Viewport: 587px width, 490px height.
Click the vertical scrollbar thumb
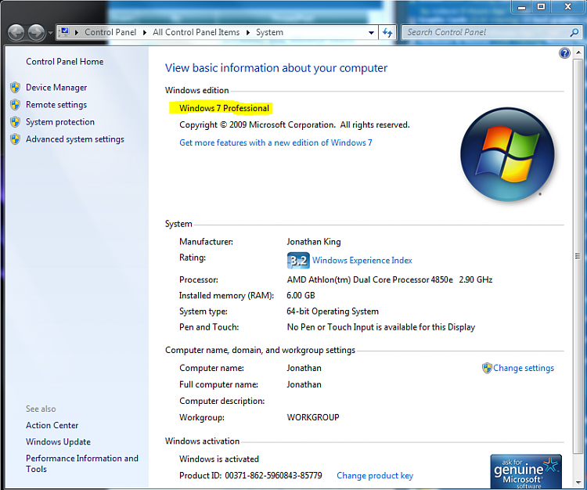[578, 256]
